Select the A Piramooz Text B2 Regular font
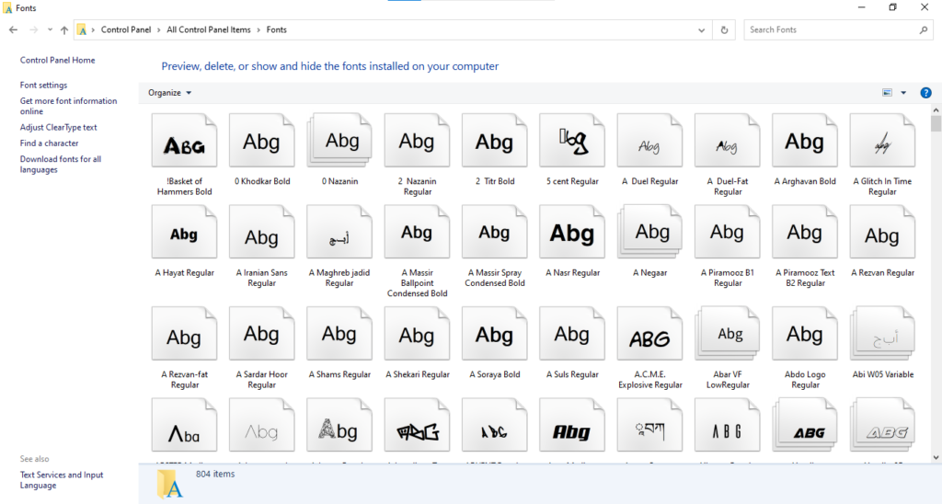The width and height of the screenshot is (942, 504). (804, 233)
